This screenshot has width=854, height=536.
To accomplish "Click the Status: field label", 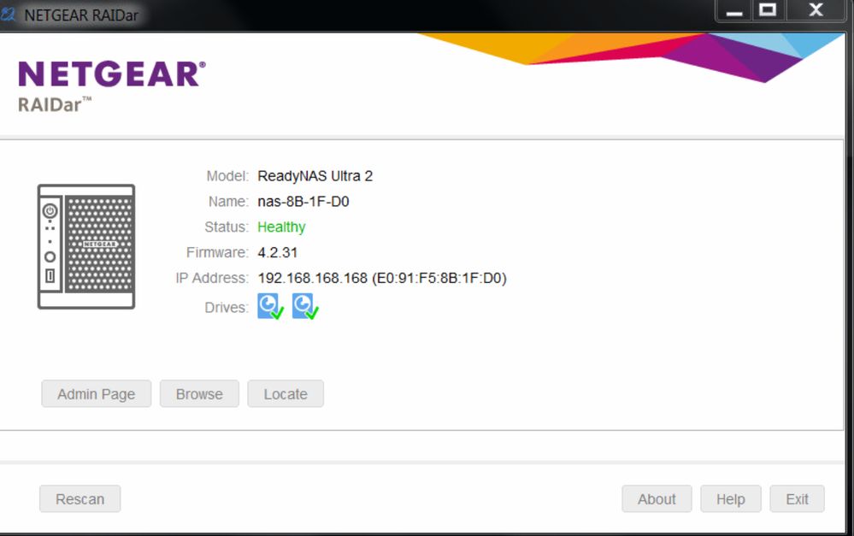I will click(226, 227).
